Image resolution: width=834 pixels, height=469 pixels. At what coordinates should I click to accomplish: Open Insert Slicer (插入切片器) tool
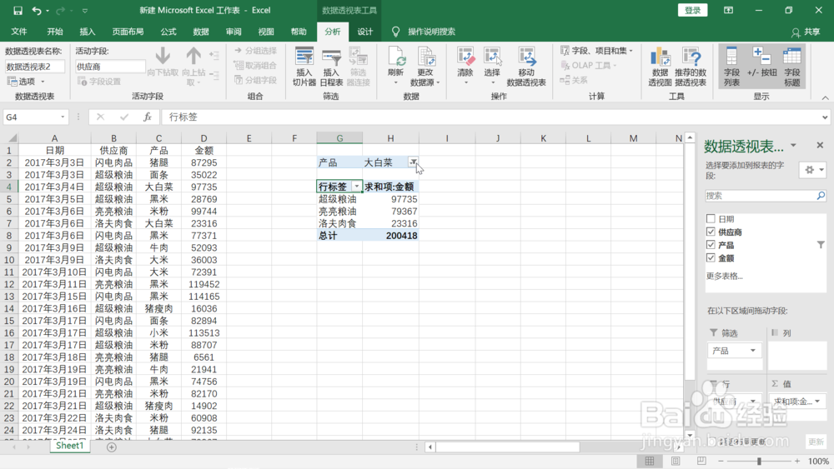coord(304,67)
